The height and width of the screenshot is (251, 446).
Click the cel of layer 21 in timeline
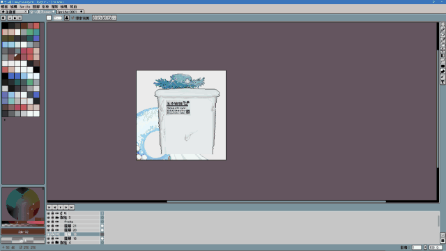pyautogui.click(x=102, y=226)
